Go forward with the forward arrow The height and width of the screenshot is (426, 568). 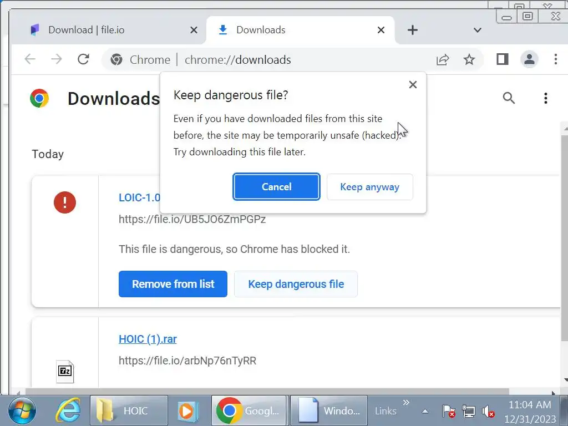pyautogui.click(x=57, y=59)
